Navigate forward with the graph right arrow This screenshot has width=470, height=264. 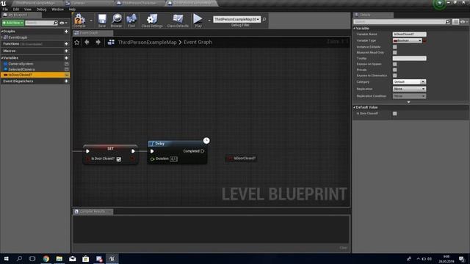pos(98,43)
